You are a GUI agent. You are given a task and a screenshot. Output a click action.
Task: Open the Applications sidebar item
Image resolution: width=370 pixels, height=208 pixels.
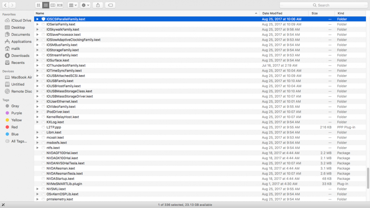click(21, 42)
